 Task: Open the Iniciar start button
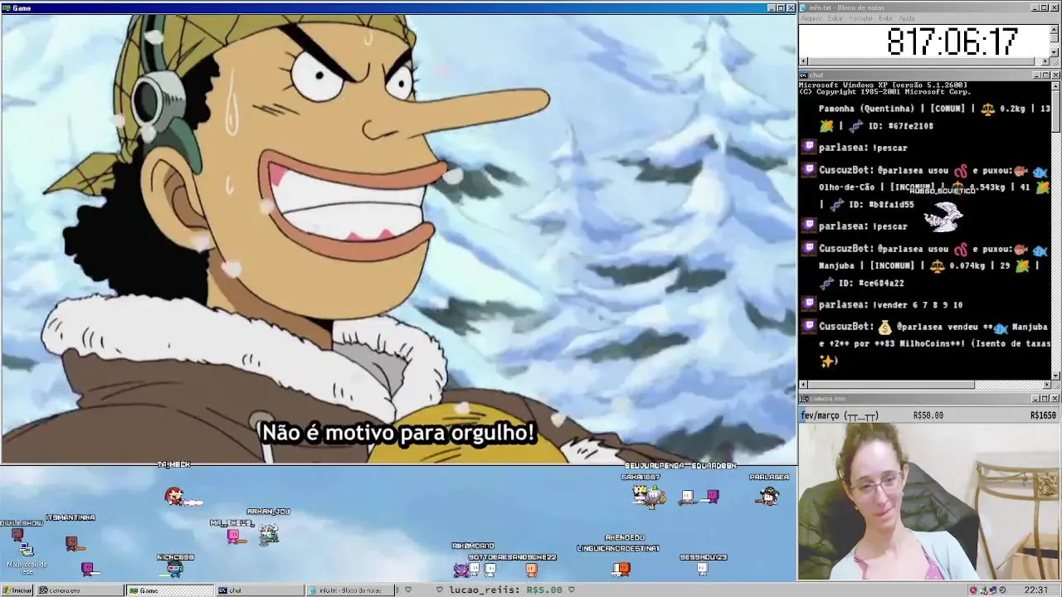point(17,590)
